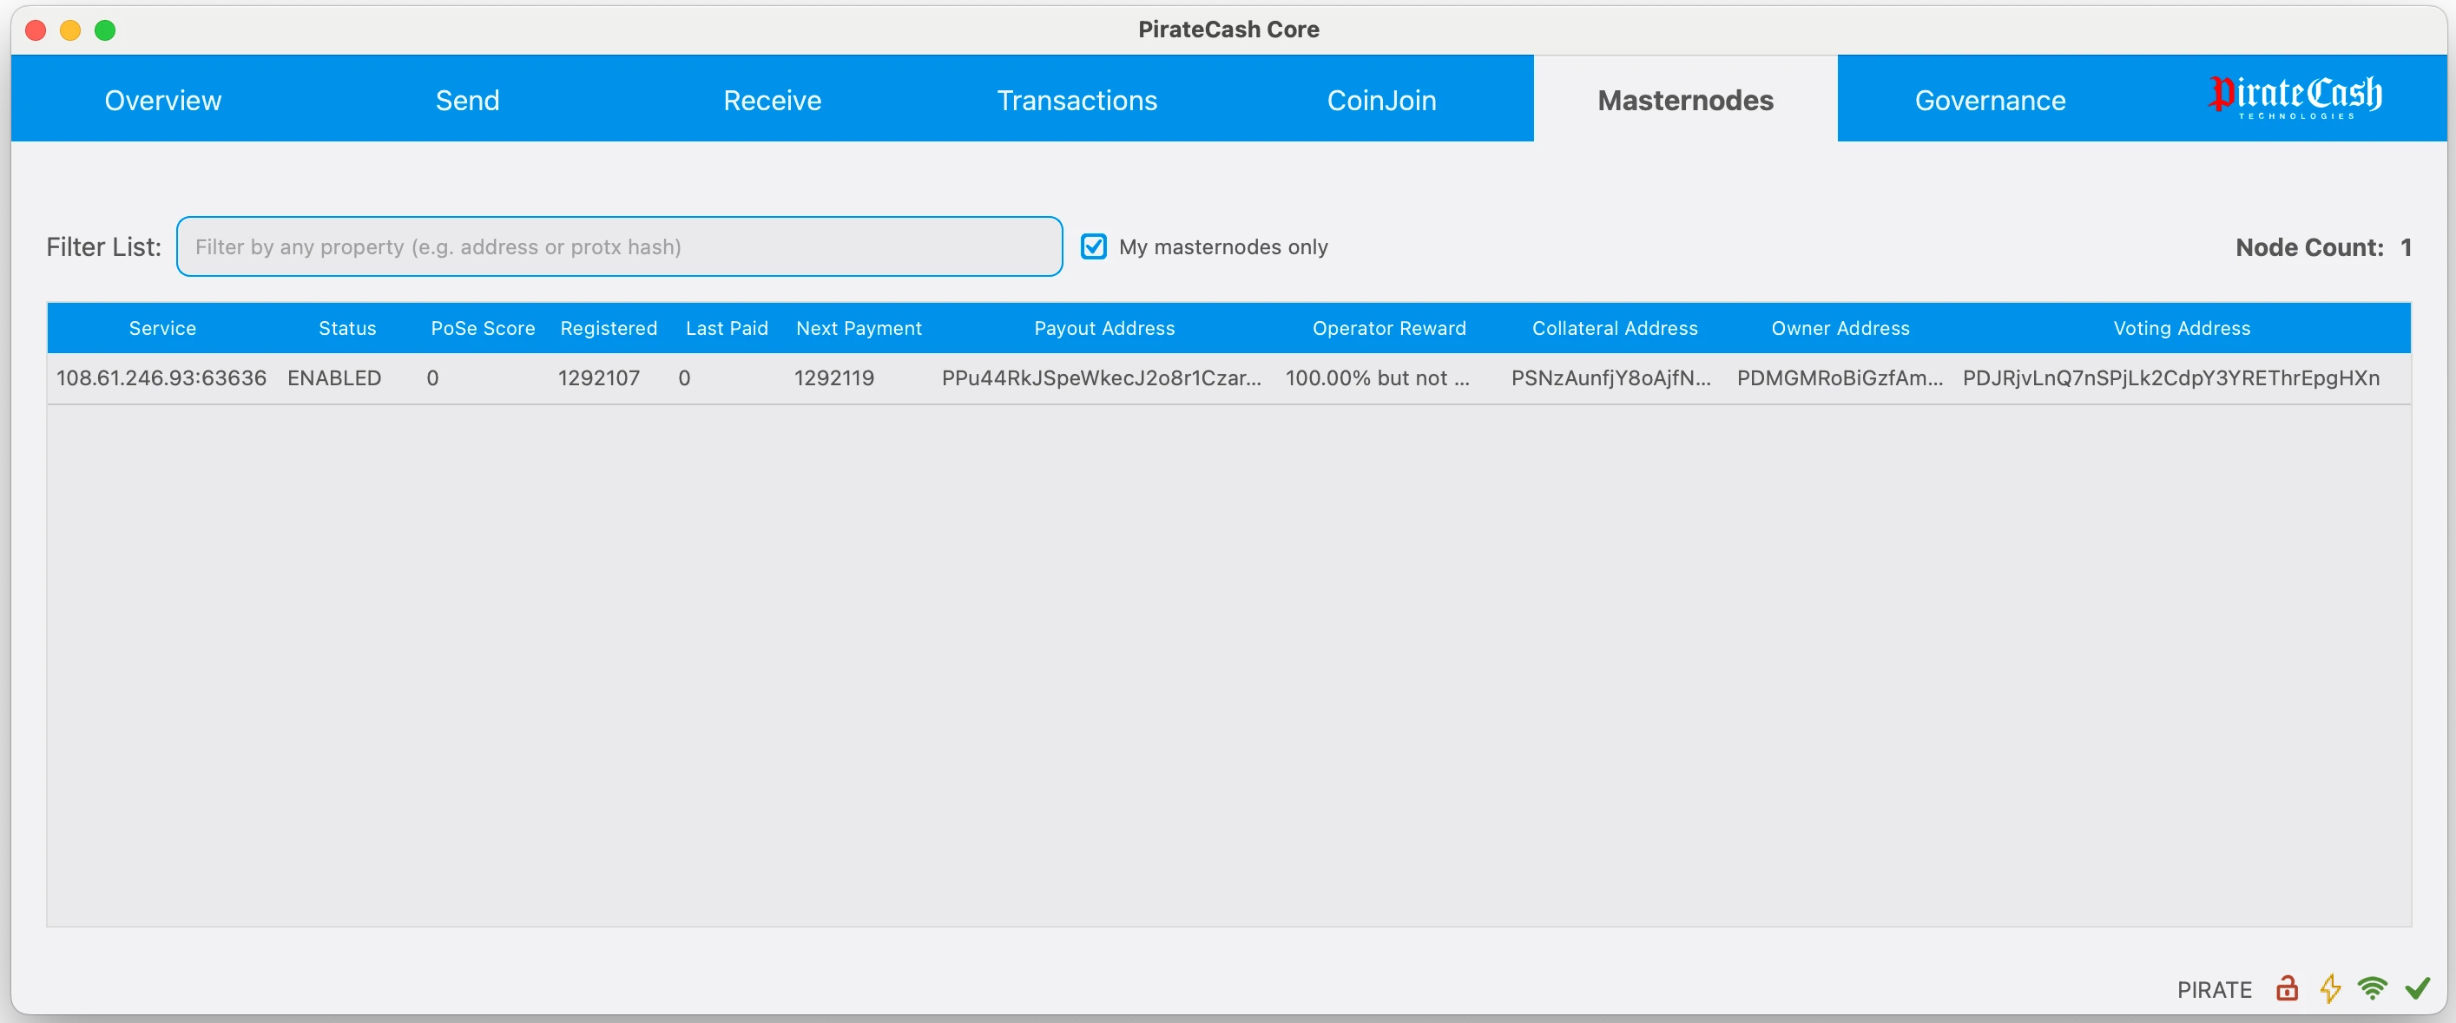Click the green macOS zoom window button
Image resolution: width=2456 pixels, height=1023 pixels.
(x=105, y=30)
